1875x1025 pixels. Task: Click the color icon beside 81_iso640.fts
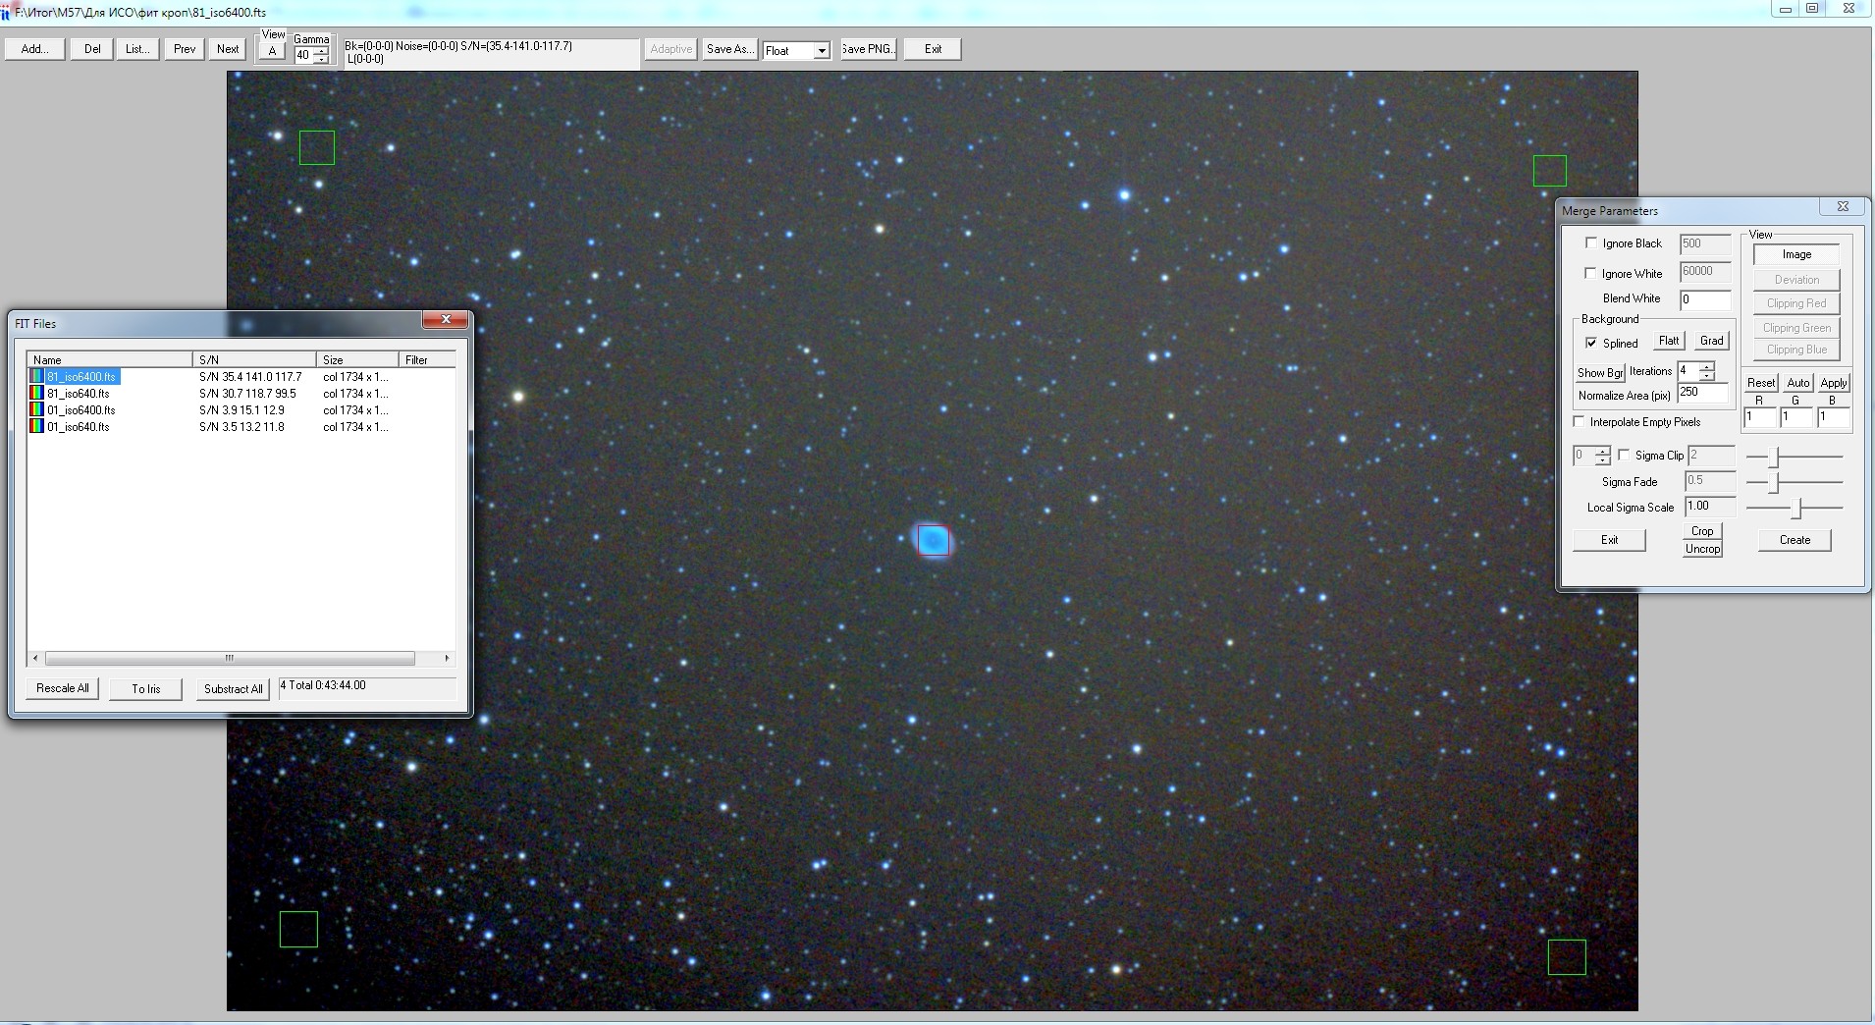(36, 394)
